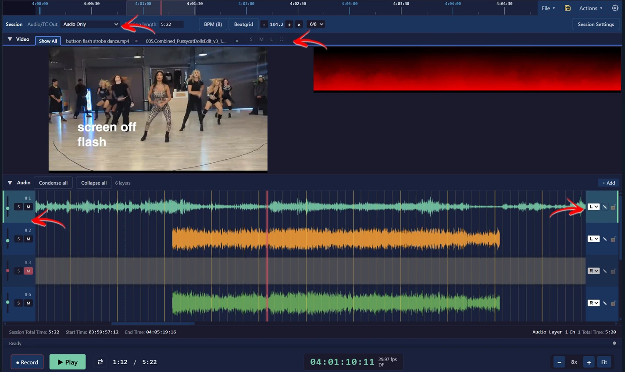625x372 pixels.
Task: Edit audio layer #6 with pencil icon
Action: (x=605, y=303)
